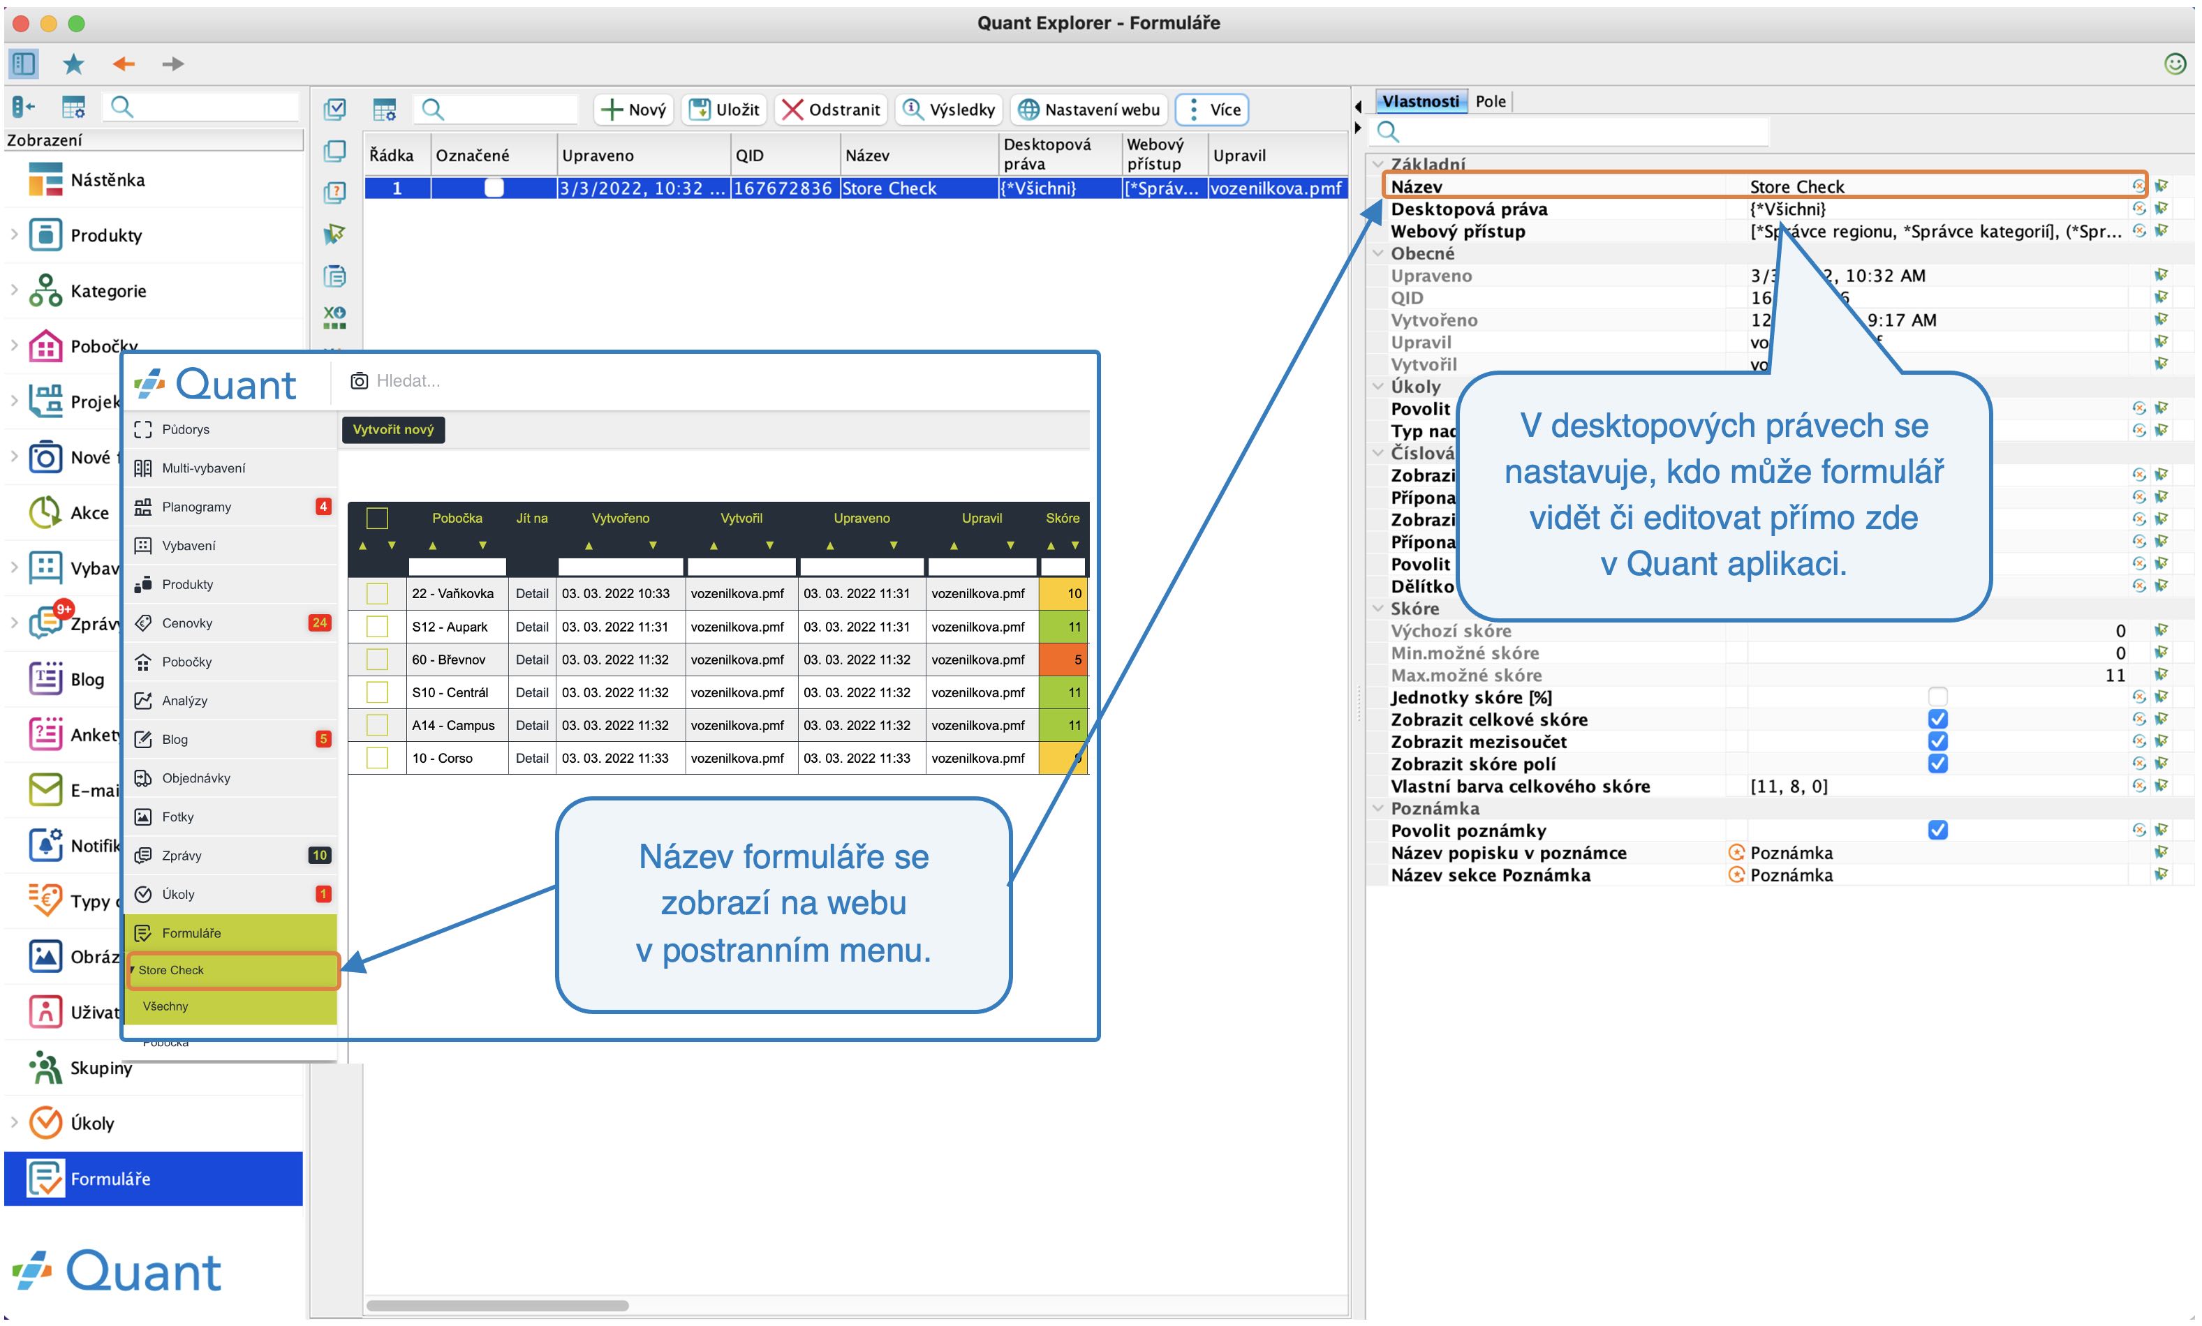Screen dimensions: 2202x1326
Task: Toggle Označené checkbox in Store Check row
Action: pyautogui.click(x=494, y=188)
